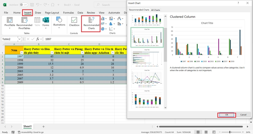Insert a Hierarchy chart

coord(112,19)
